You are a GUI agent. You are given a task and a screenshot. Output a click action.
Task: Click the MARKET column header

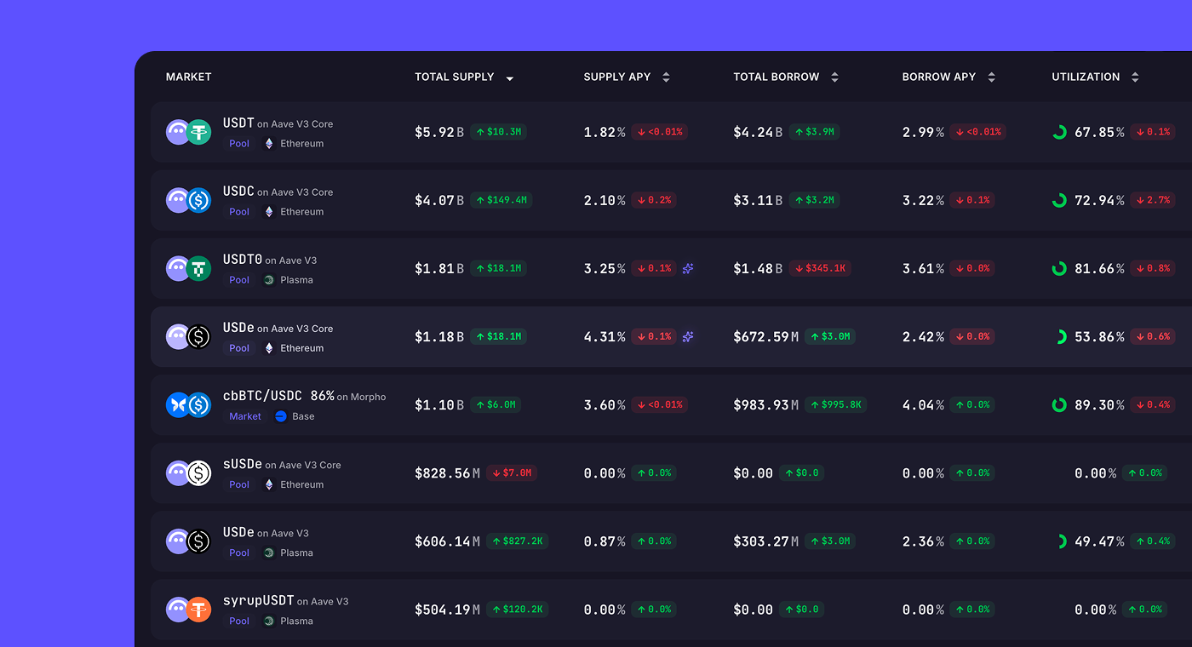pos(188,77)
